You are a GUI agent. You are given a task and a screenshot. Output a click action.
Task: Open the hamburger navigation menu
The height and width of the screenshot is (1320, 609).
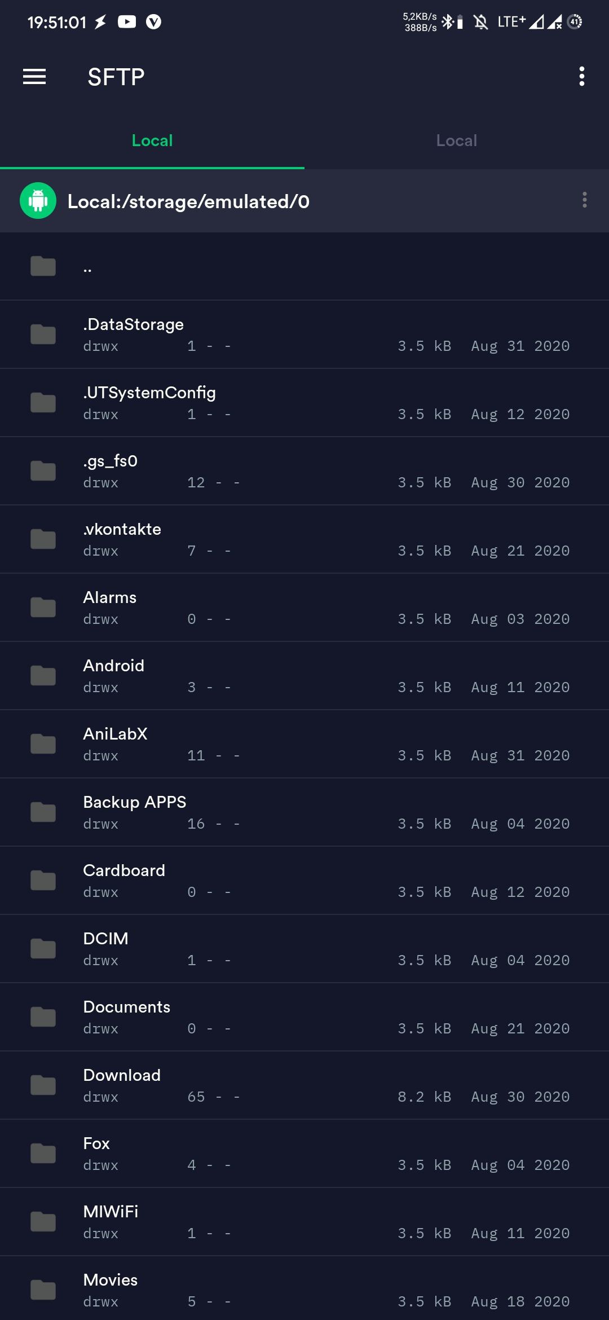coord(34,77)
